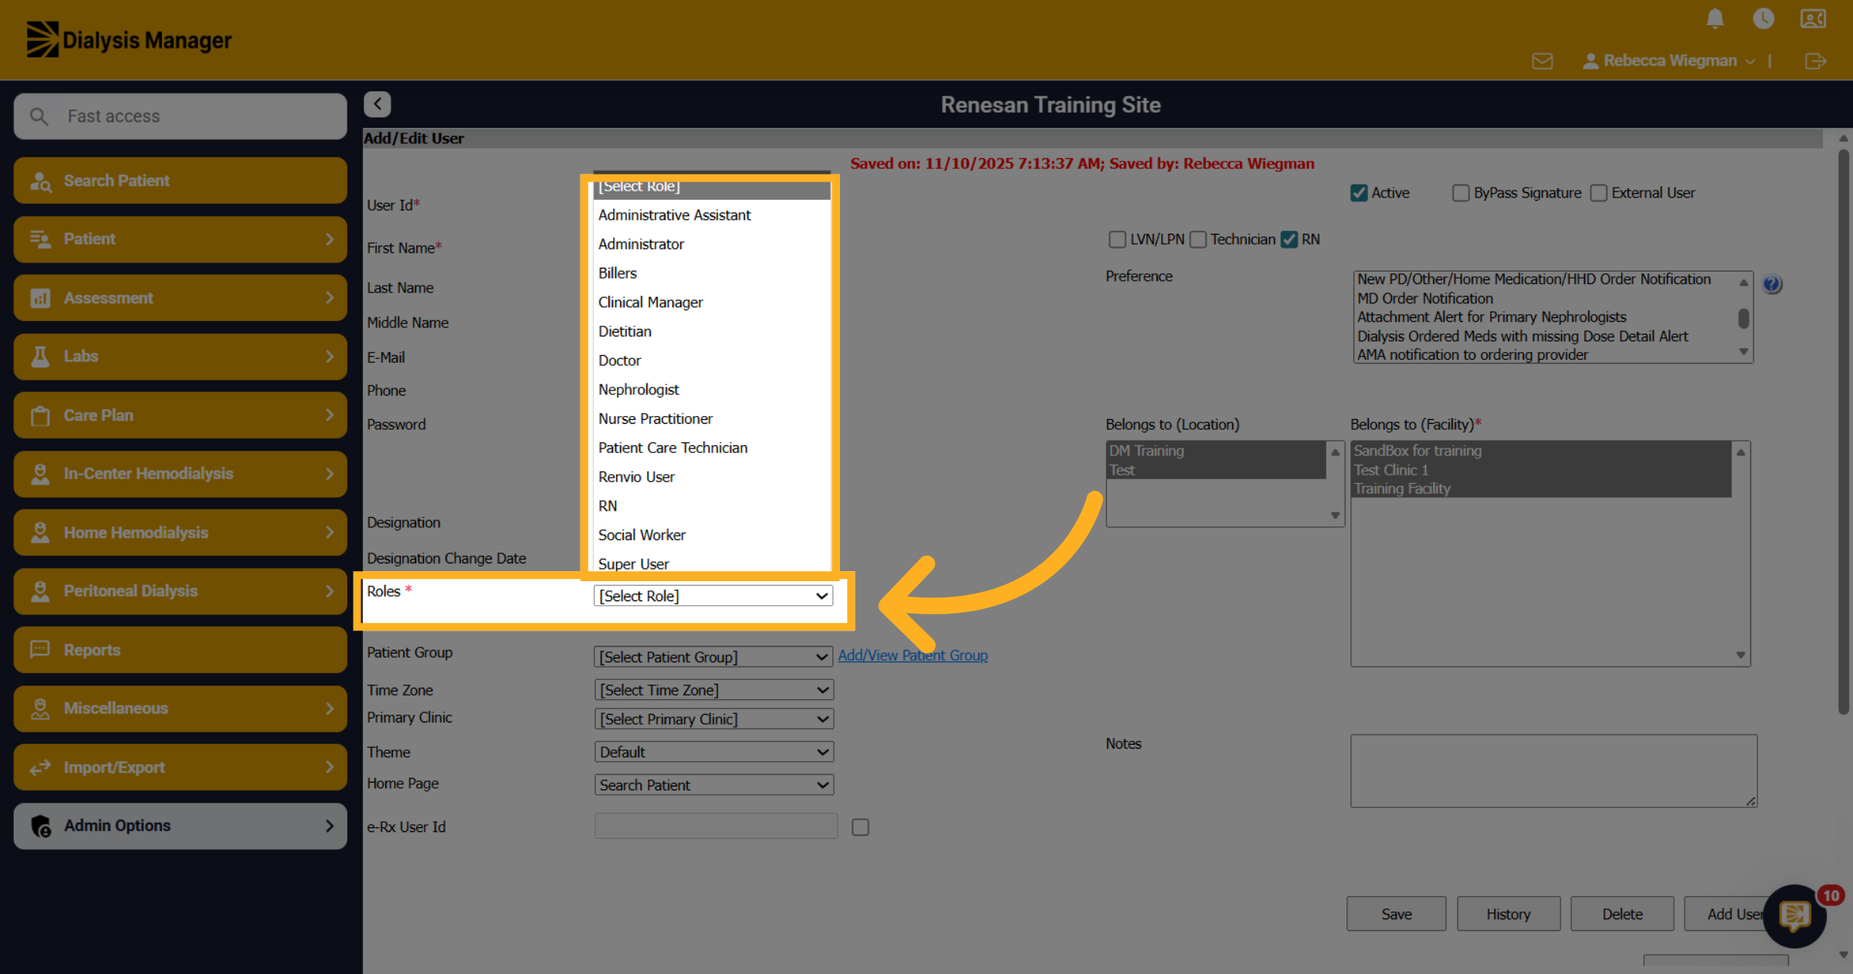The image size is (1853, 974).
Task: Click into the Notes text area
Action: click(x=1553, y=771)
